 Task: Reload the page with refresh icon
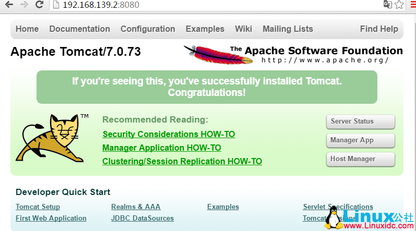point(40,5)
